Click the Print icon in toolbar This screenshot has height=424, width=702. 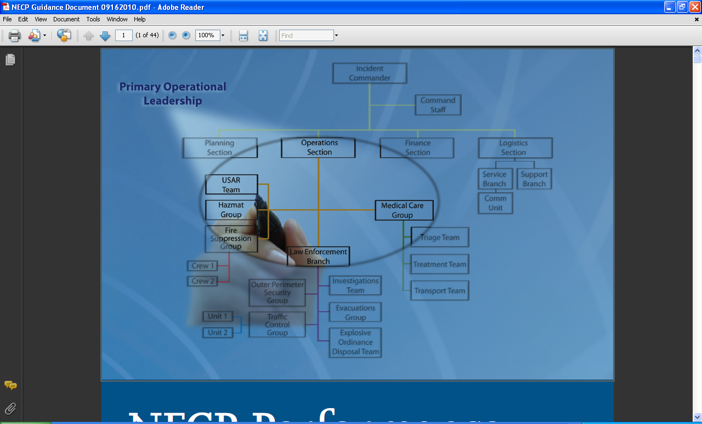(x=14, y=36)
